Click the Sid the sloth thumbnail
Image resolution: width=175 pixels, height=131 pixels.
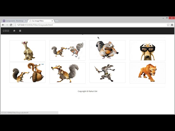click(x=28, y=51)
